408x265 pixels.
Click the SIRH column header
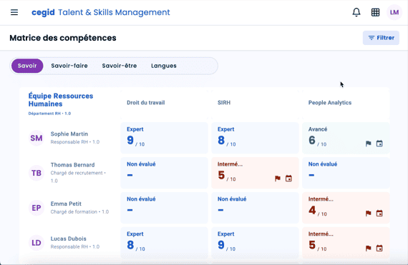(x=224, y=103)
